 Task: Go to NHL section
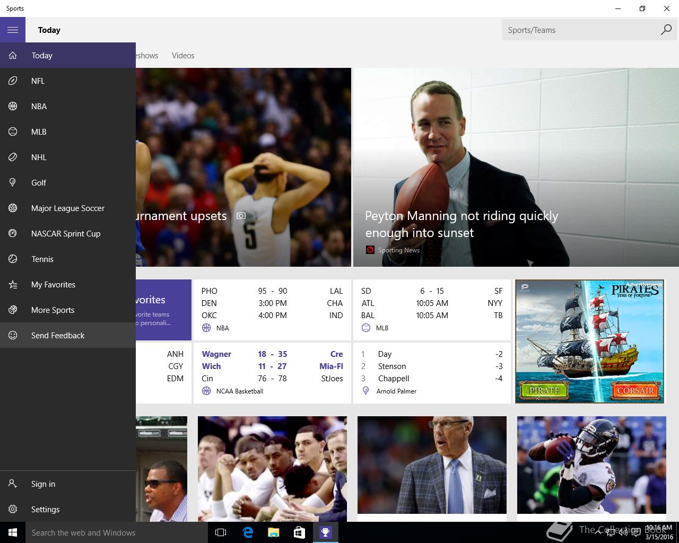tap(68, 157)
